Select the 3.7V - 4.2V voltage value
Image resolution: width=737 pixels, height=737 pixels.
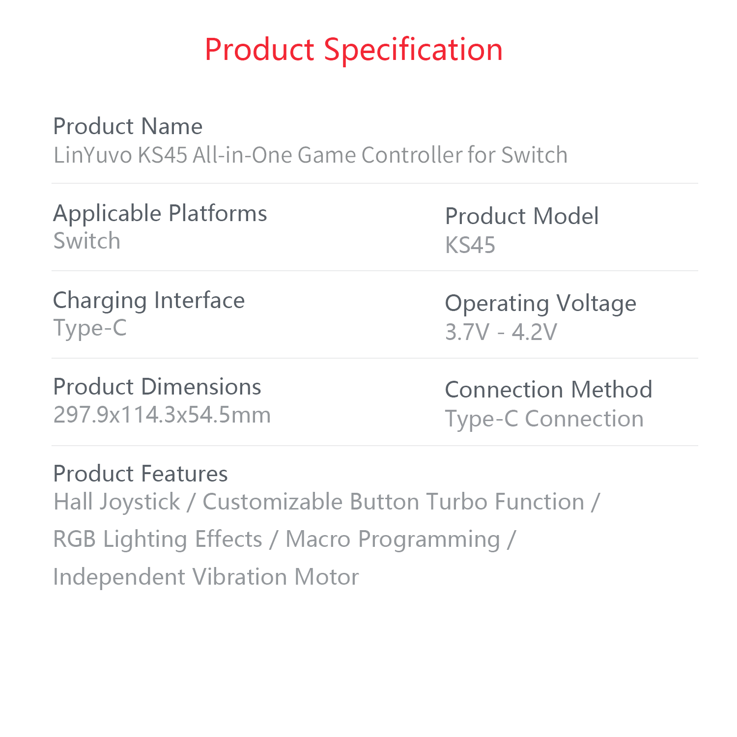click(501, 332)
